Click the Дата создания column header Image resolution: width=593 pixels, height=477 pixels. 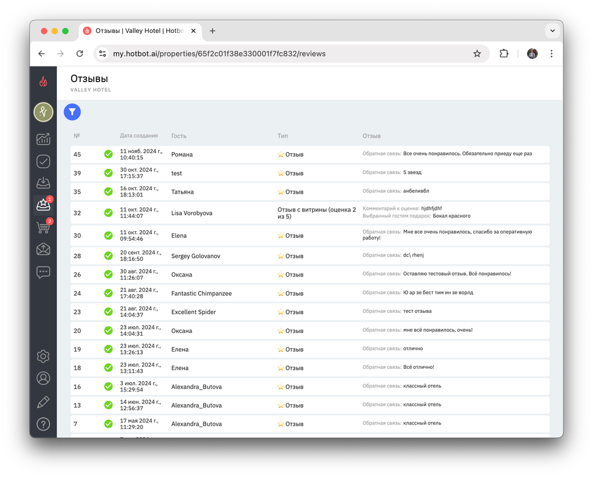[x=139, y=136]
